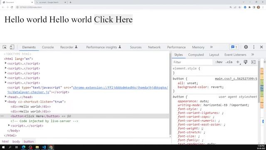This screenshot has height=150, width=266.
Task: Open DevTools settings gear
Action: (246, 47)
